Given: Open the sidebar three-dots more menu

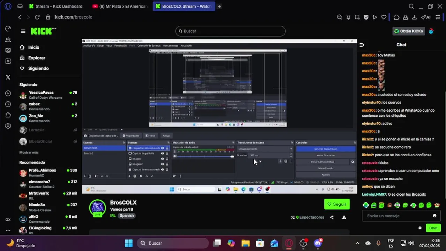Looking at the screenshot, I should pos(8,230).
